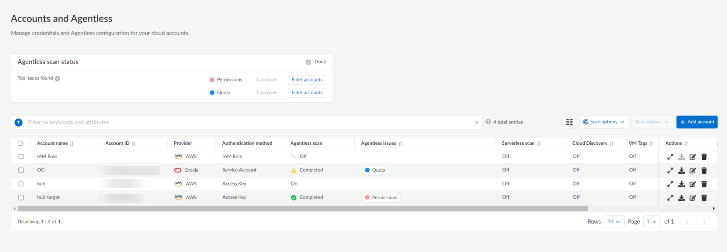Expand details for the hub-target account

pos(670,198)
